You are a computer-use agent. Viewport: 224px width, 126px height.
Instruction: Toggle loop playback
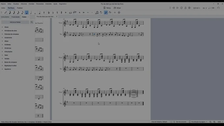(182, 8)
